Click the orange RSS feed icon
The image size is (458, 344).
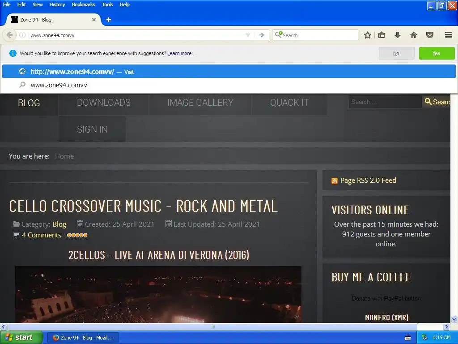(335, 181)
